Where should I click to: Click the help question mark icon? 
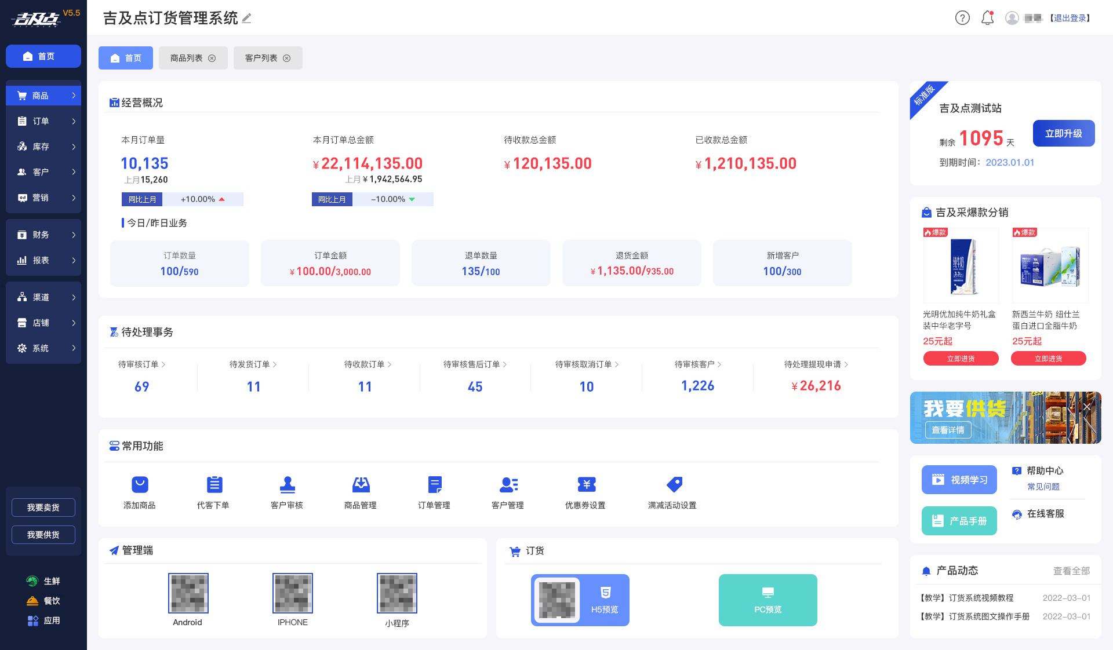point(962,18)
